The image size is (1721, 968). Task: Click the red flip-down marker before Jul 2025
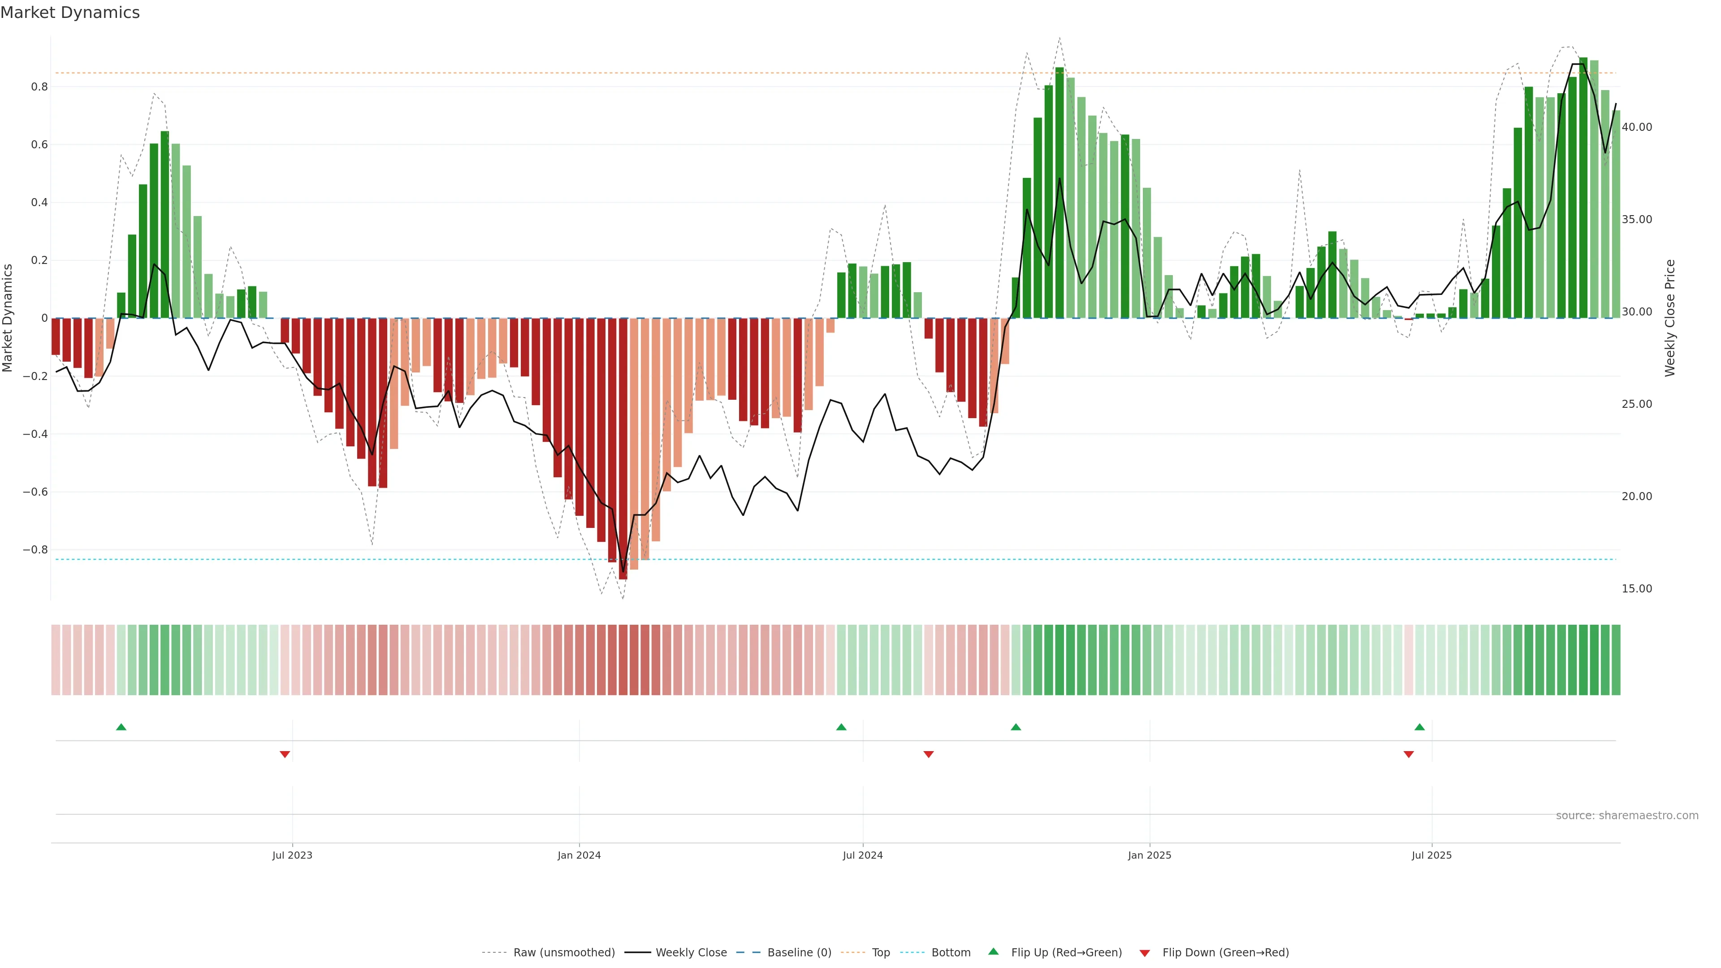(1408, 754)
